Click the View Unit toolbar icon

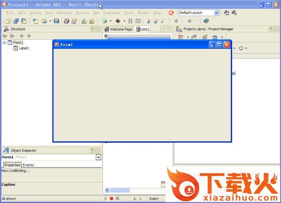(16, 21)
